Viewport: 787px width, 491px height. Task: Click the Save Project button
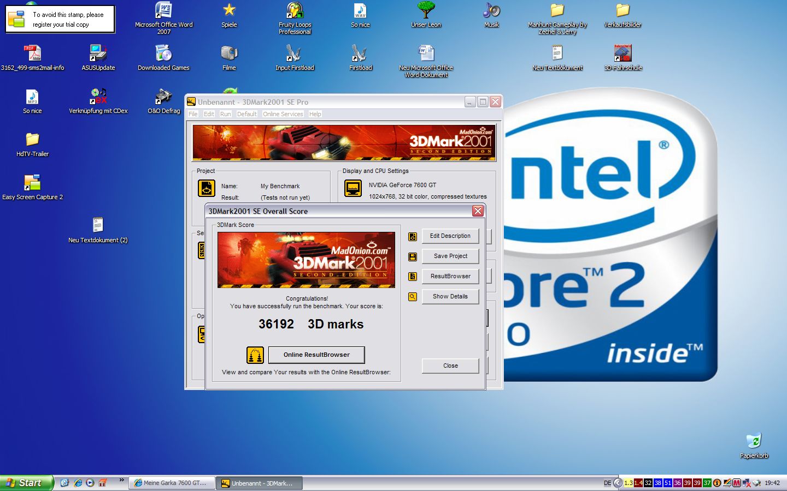click(450, 256)
